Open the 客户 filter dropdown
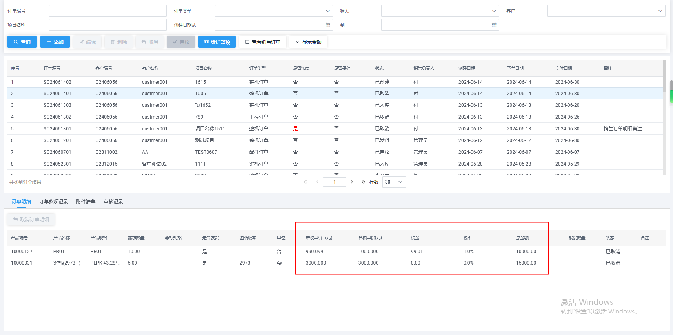The width and height of the screenshot is (673, 335). click(x=606, y=11)
